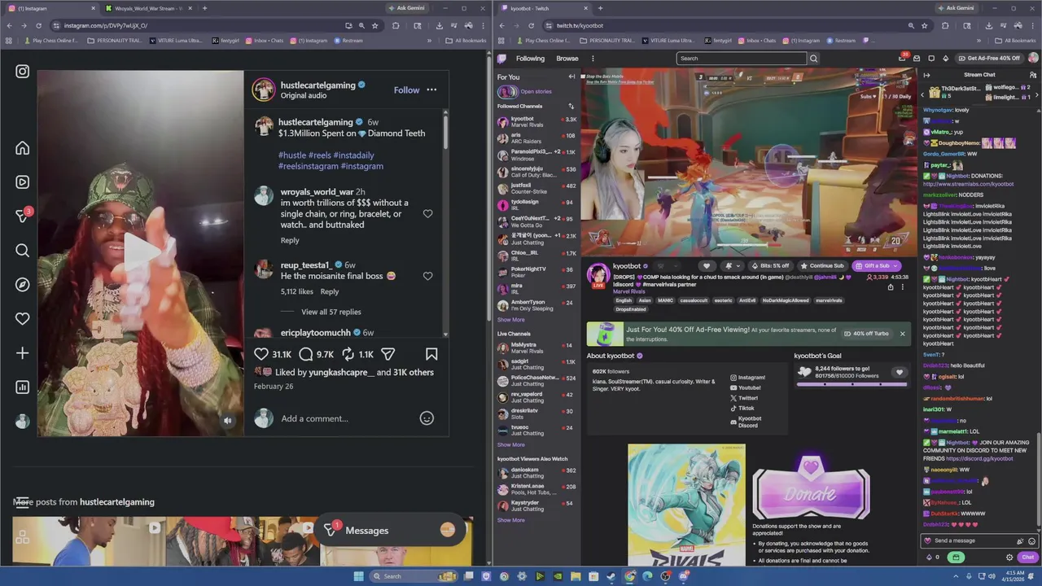The height and width of the screenshot is (586, 1042).
Task: Open Instagram Explore compass icon
Action: click(22, 285)
